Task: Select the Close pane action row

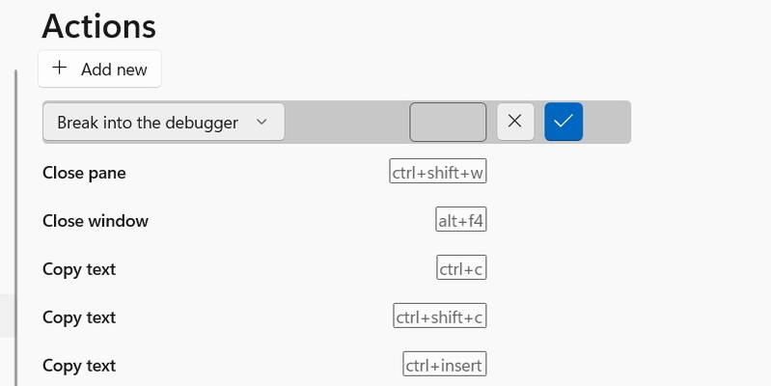Action: 85,173
